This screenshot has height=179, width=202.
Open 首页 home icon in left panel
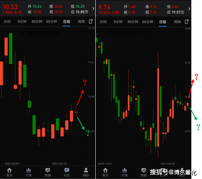coord(10,172)
